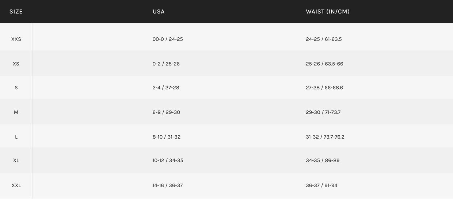Select the XS size row label
Image resolution: width=453 pixels, height=199 pixels.
pyautogui.click(x=16, y=64)
